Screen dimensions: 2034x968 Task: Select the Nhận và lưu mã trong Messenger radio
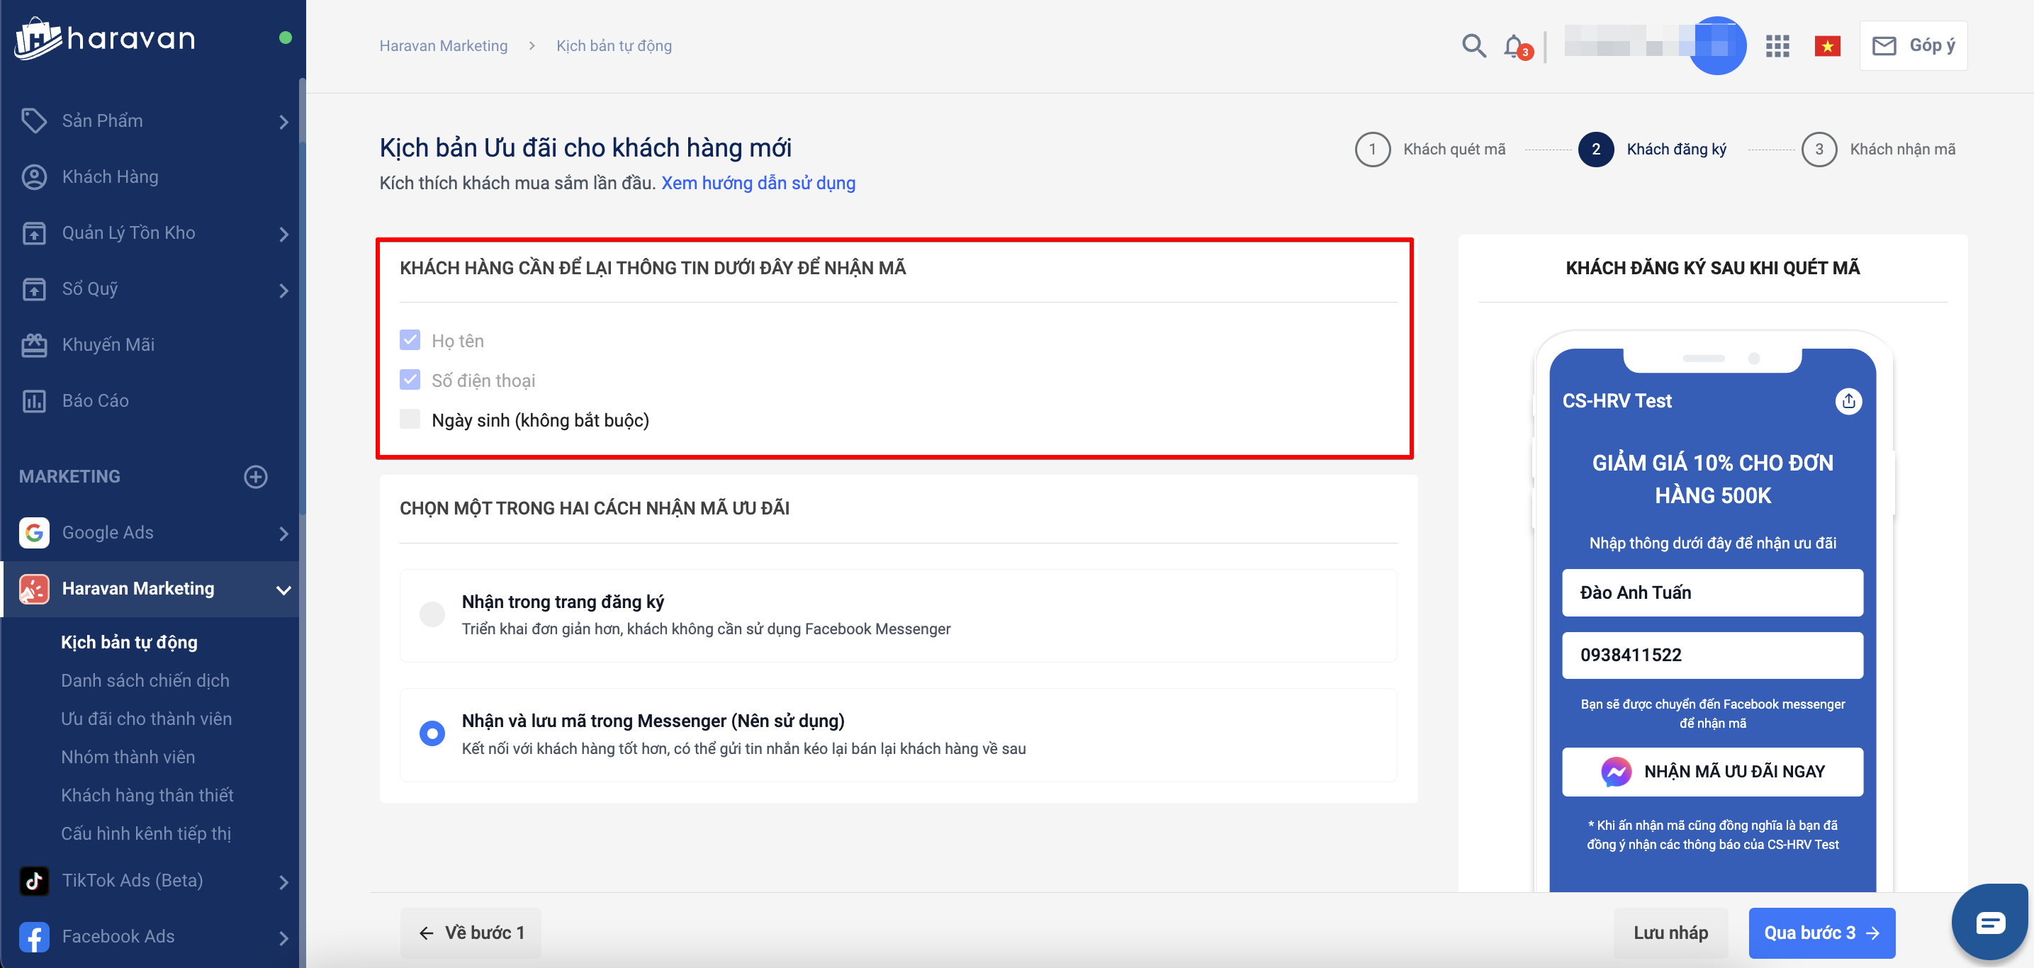(432, 733)
